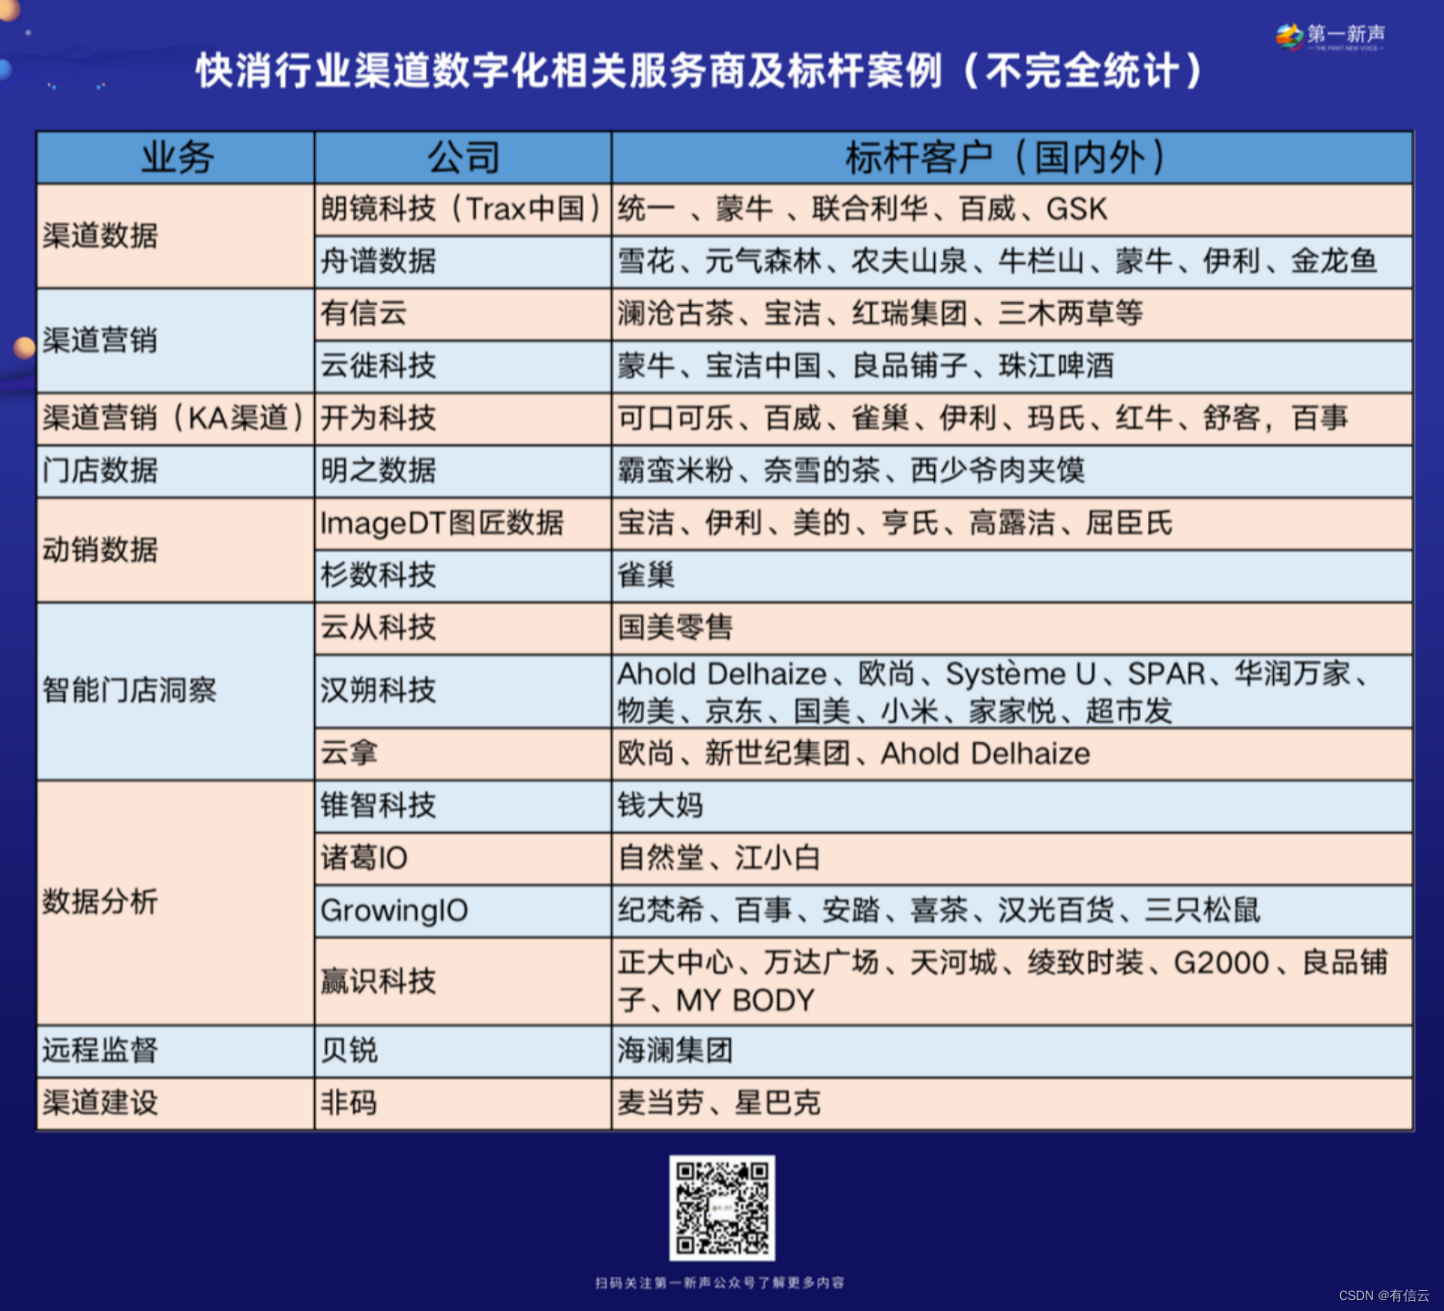Click the 渠道营销 cell spanning 有信云 and 云徙科技
The image size is (1444, 1311).
click(x=176, y=340)
